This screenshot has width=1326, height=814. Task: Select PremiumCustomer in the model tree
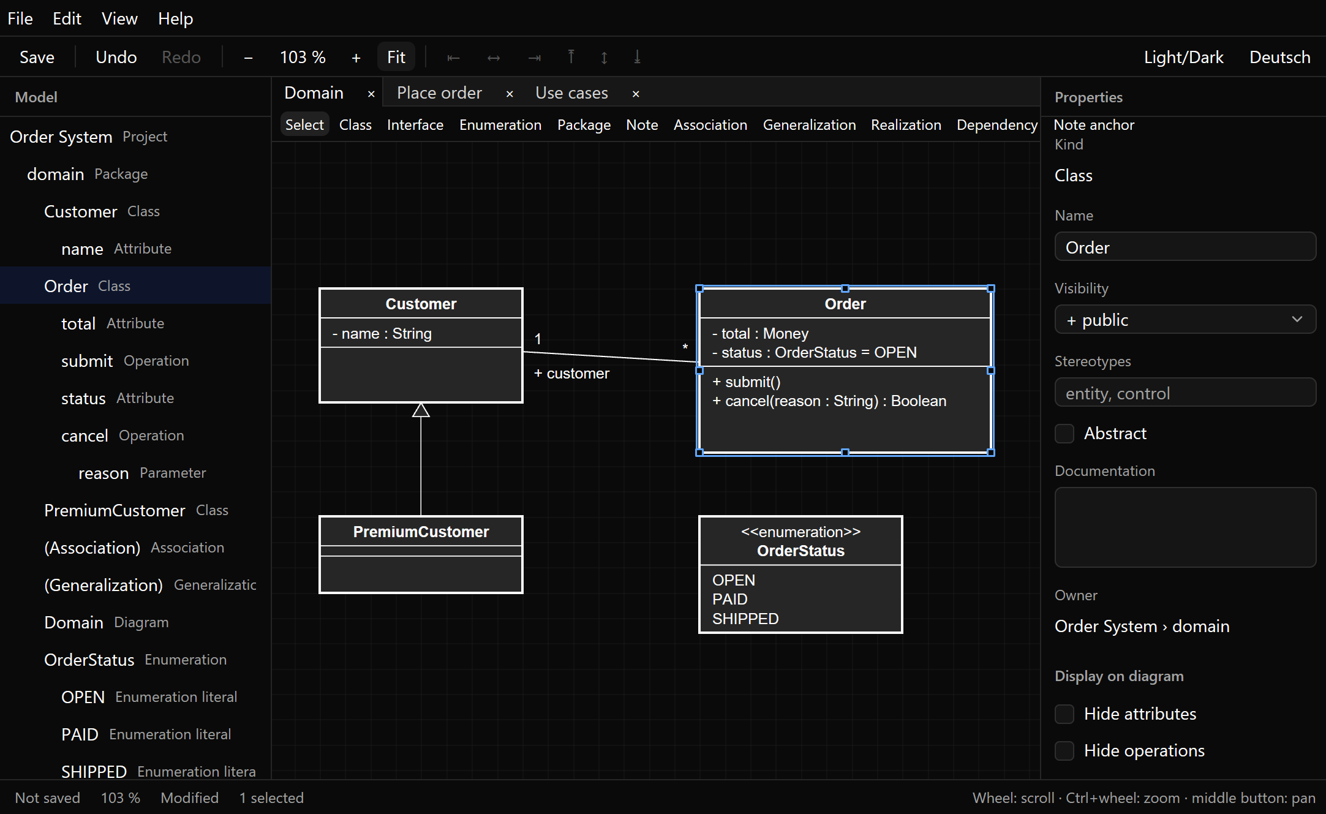[x=135, y=510]
